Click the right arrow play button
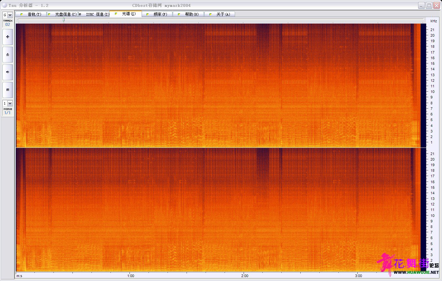The width and height of the screenshot is (442, 281). (8, 72)
